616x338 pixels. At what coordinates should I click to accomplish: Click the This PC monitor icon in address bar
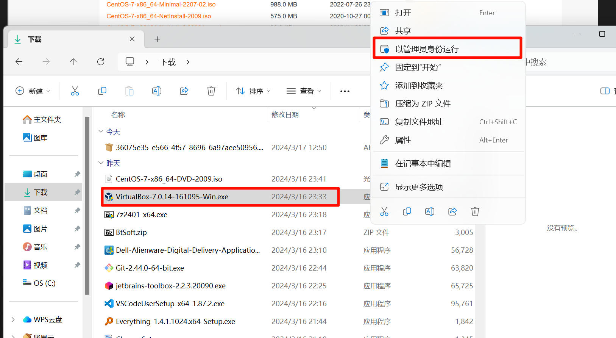(130, 61)
